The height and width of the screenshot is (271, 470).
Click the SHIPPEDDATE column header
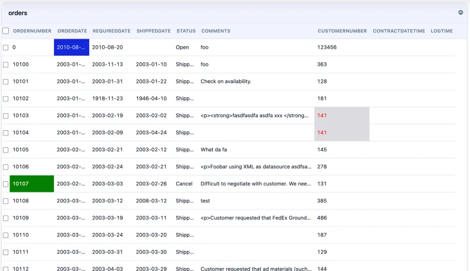(x=153, y=31)
